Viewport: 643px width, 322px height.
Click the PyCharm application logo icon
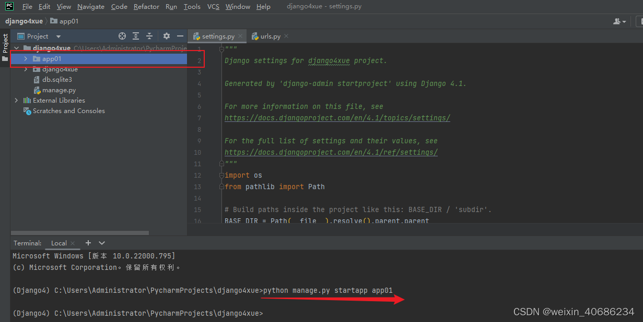9,6
